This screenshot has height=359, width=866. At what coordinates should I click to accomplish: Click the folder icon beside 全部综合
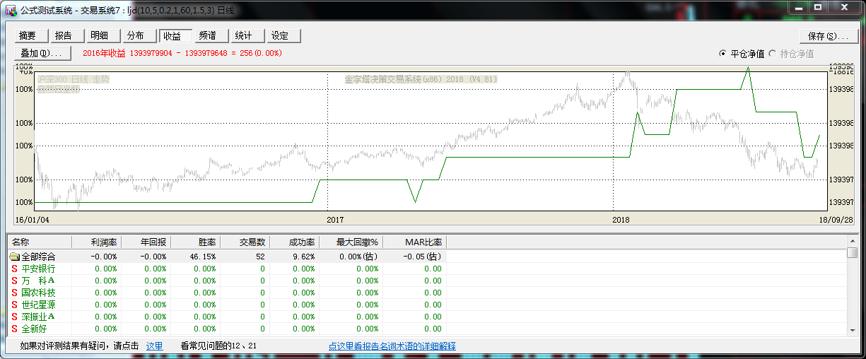click(14, 257)
